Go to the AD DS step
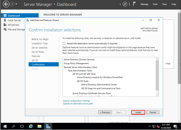 (x=35, y=60)
